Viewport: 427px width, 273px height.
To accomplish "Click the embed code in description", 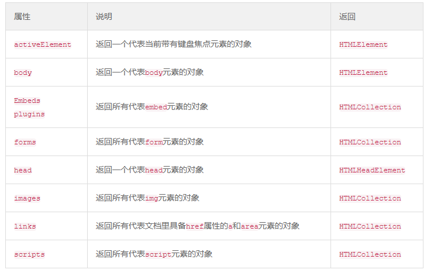I will tap(156, 107).
